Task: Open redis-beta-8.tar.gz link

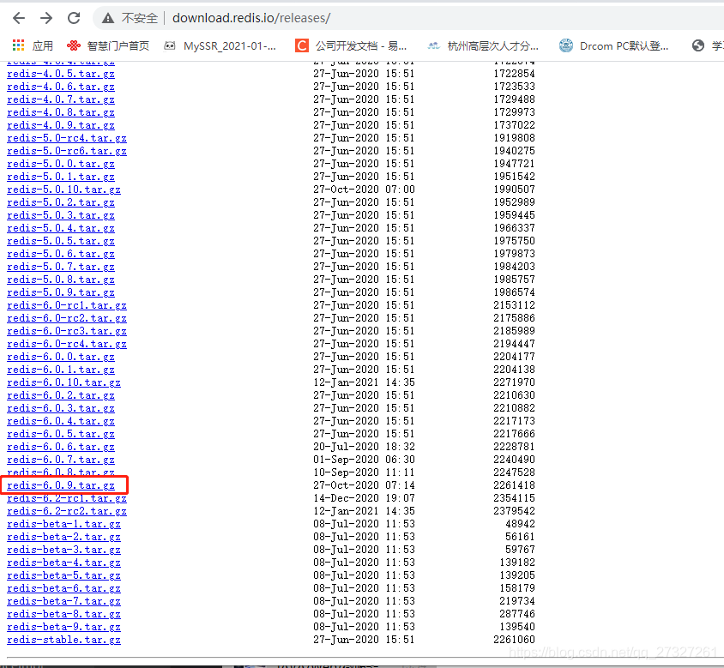Action: [63, 615]
